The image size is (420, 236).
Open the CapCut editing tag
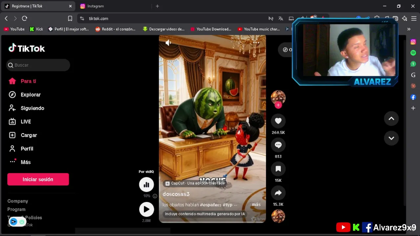(195, 183)
